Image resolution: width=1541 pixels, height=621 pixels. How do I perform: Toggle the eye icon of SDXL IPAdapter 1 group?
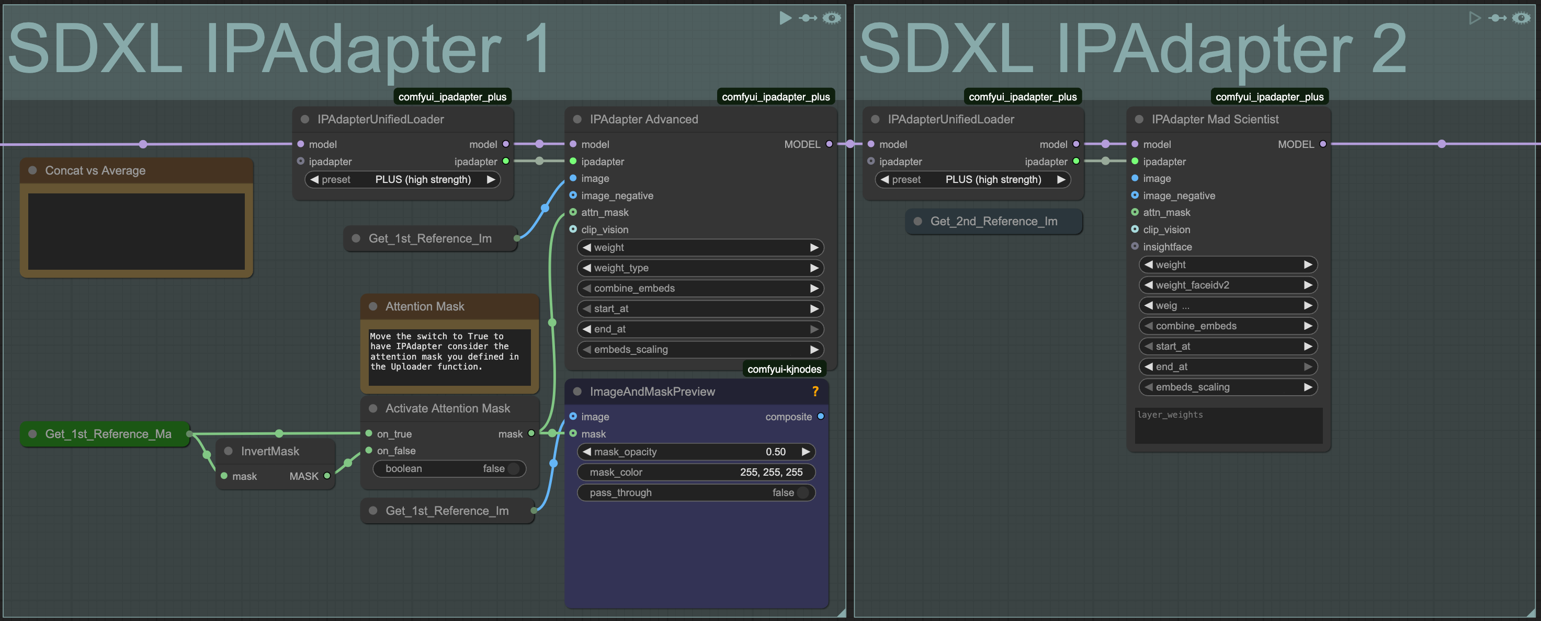[x=832, y=18]
